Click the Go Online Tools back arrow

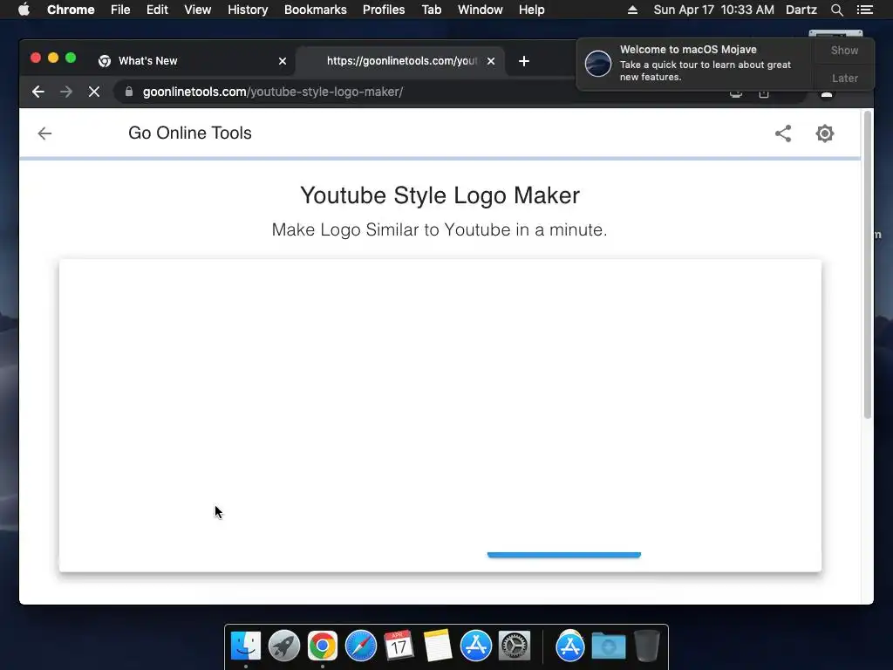(44, 133)
